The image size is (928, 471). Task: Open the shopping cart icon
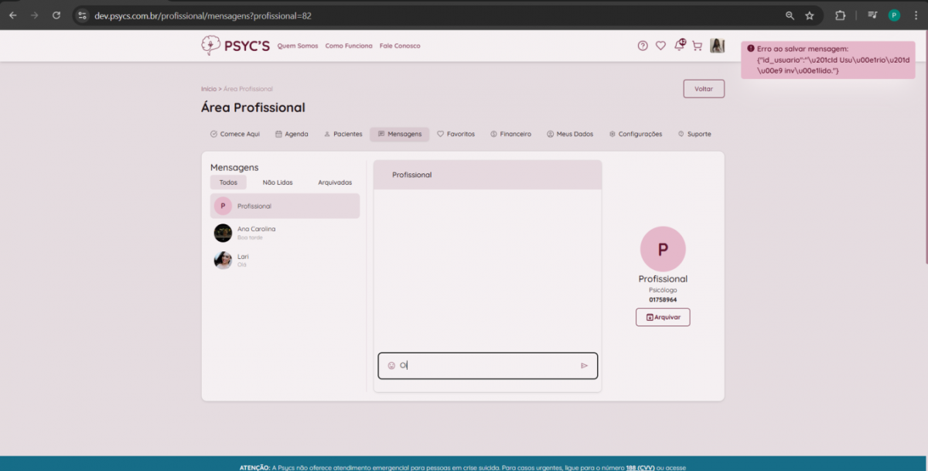(x=697, y=46)
